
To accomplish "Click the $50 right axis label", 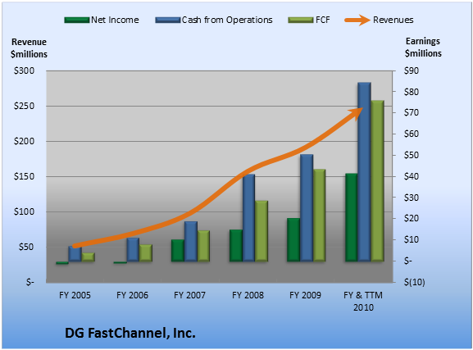I will pyautogui.click(x=412, y=155).
